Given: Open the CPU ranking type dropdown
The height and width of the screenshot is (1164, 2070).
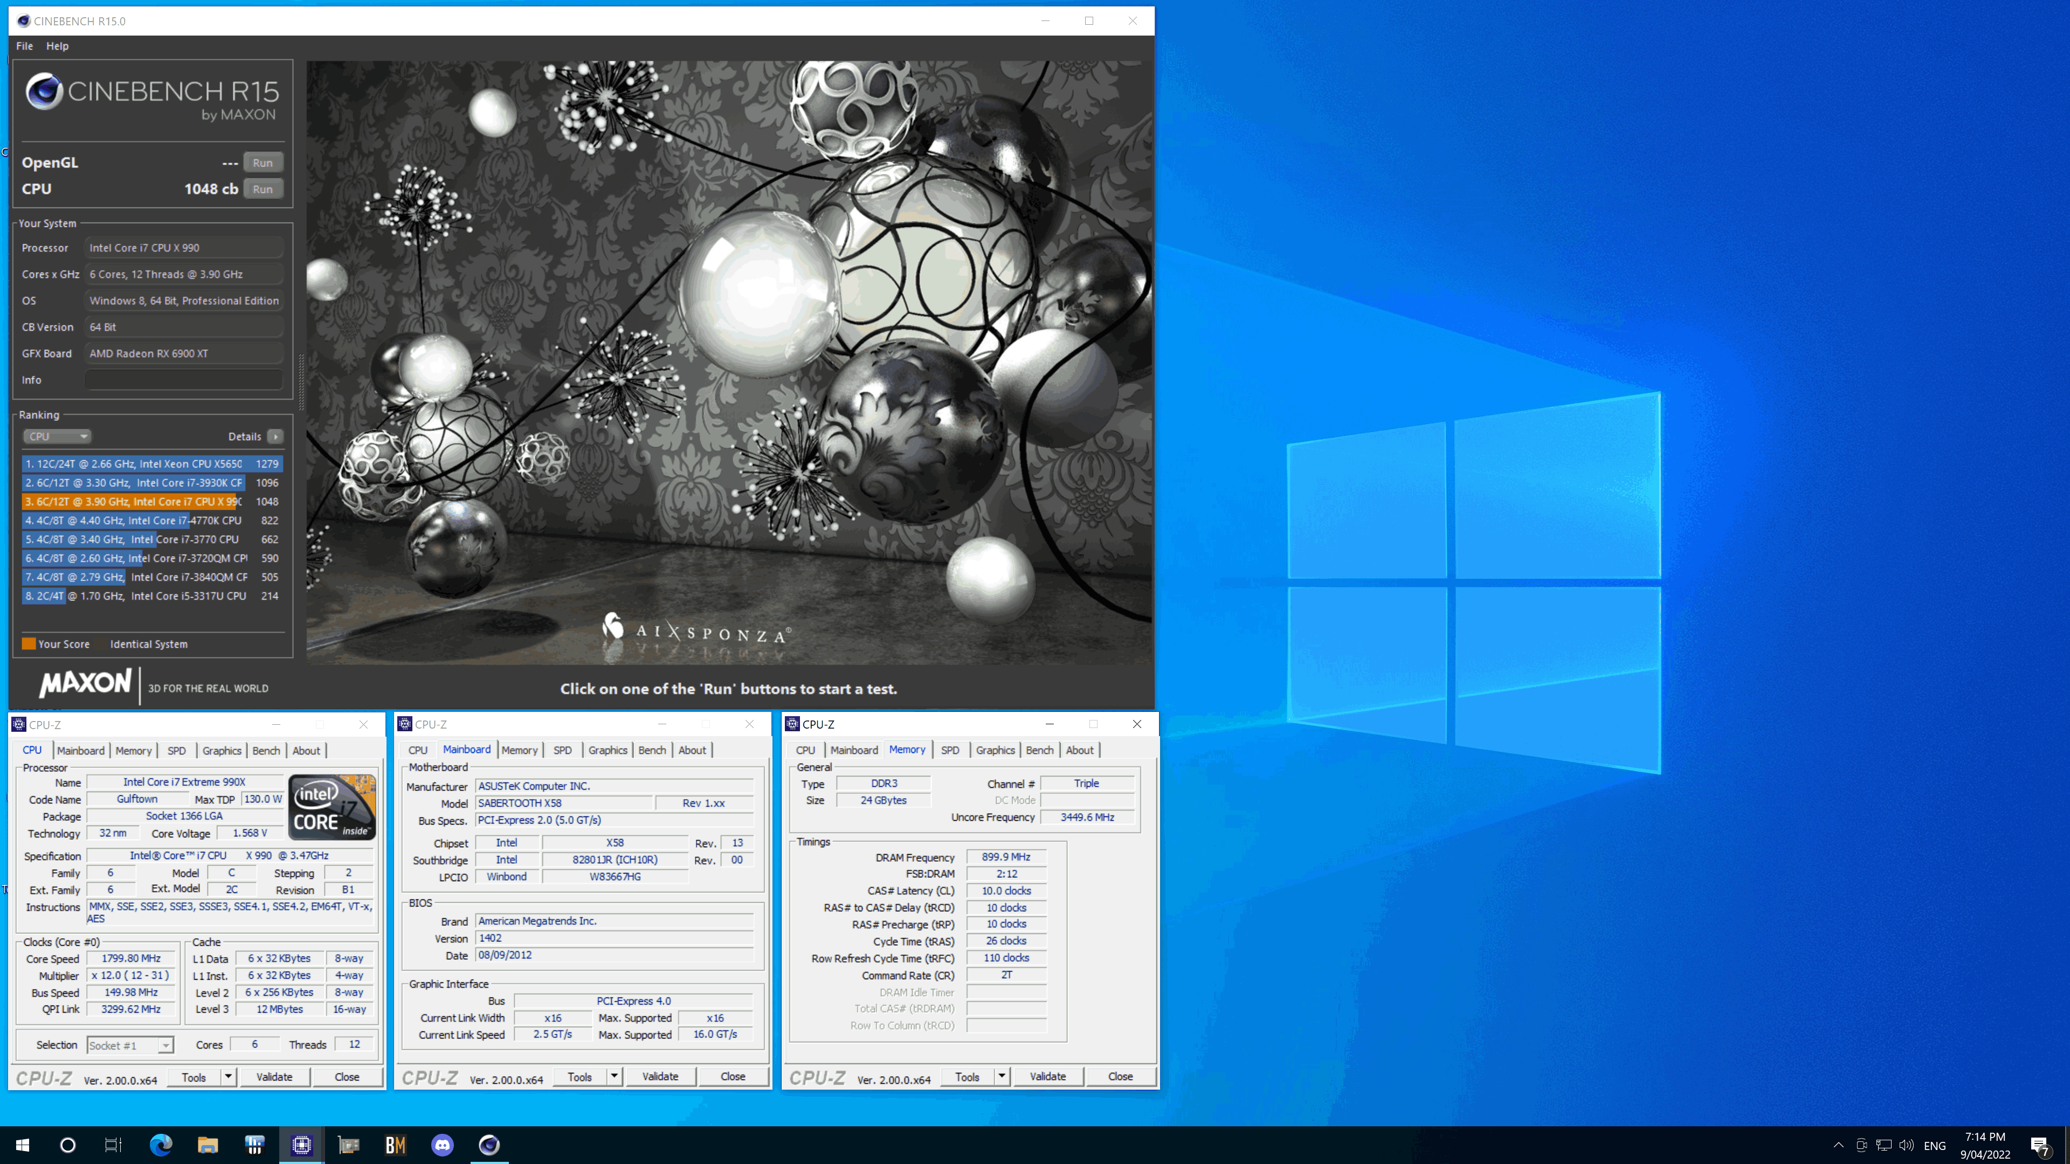Looking at the screenshot, I should (x=56, y=436).
